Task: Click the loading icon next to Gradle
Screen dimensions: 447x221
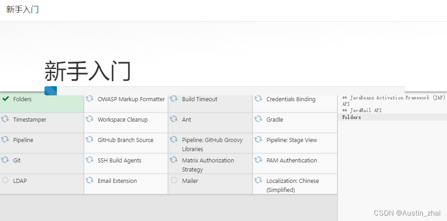Action: point(258,119)
